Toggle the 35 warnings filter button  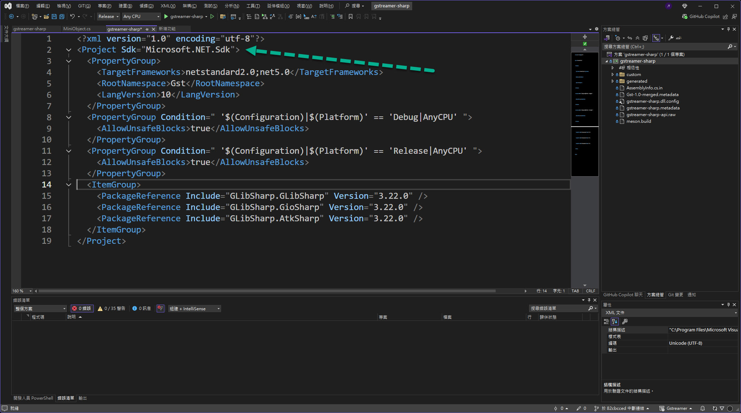(112, 309)
